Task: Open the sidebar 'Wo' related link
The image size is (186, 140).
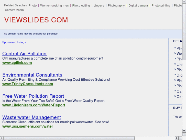Action: pos(179,54)
